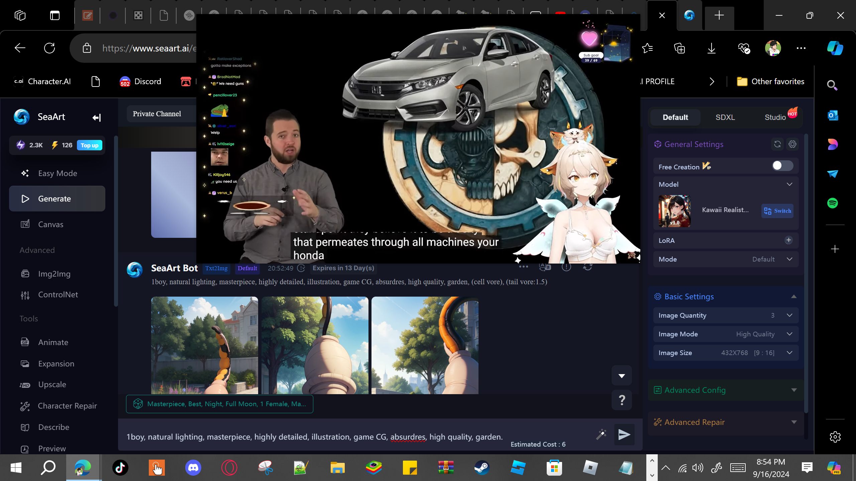Open the General Settings gear icon
Screen dimensions: 856x481
pyautogui.click(x=792, y=144)
